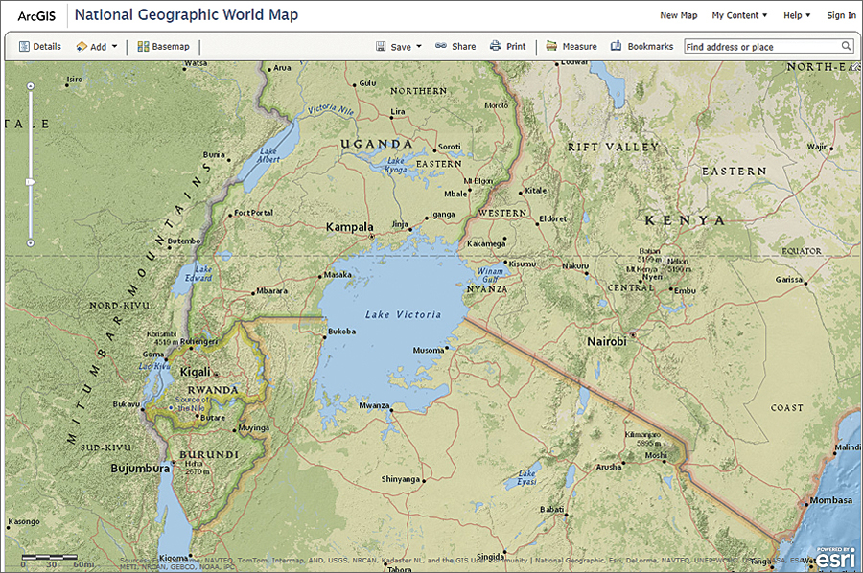Click the Garissa town label
Image resolution: width=863 pixels, height=573 pixels.
point(789,280)
